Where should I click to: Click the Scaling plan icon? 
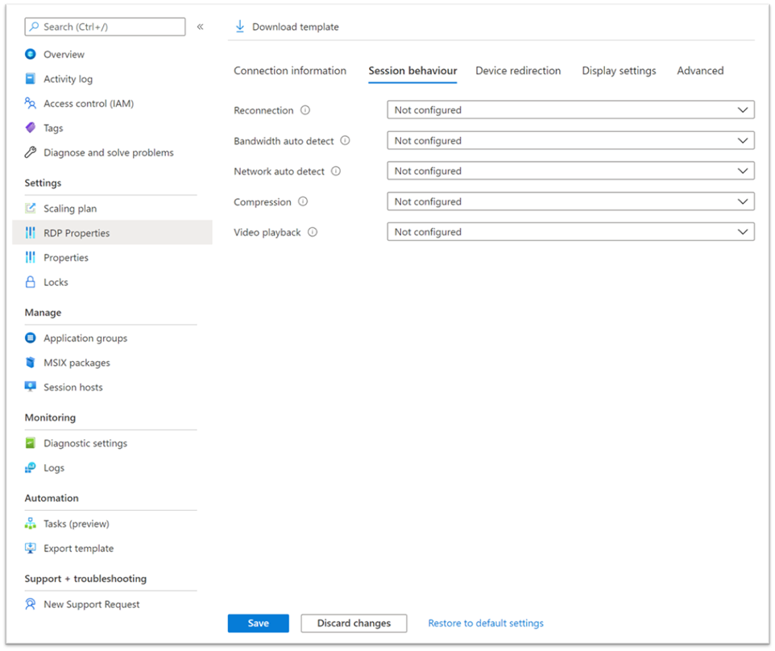(30, 208)
